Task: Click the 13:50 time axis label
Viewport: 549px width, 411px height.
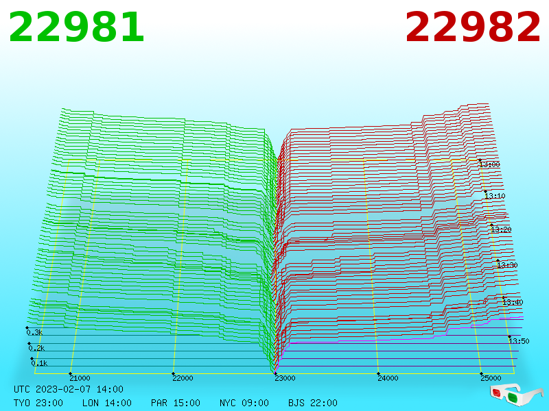Action: click(519, 341)
